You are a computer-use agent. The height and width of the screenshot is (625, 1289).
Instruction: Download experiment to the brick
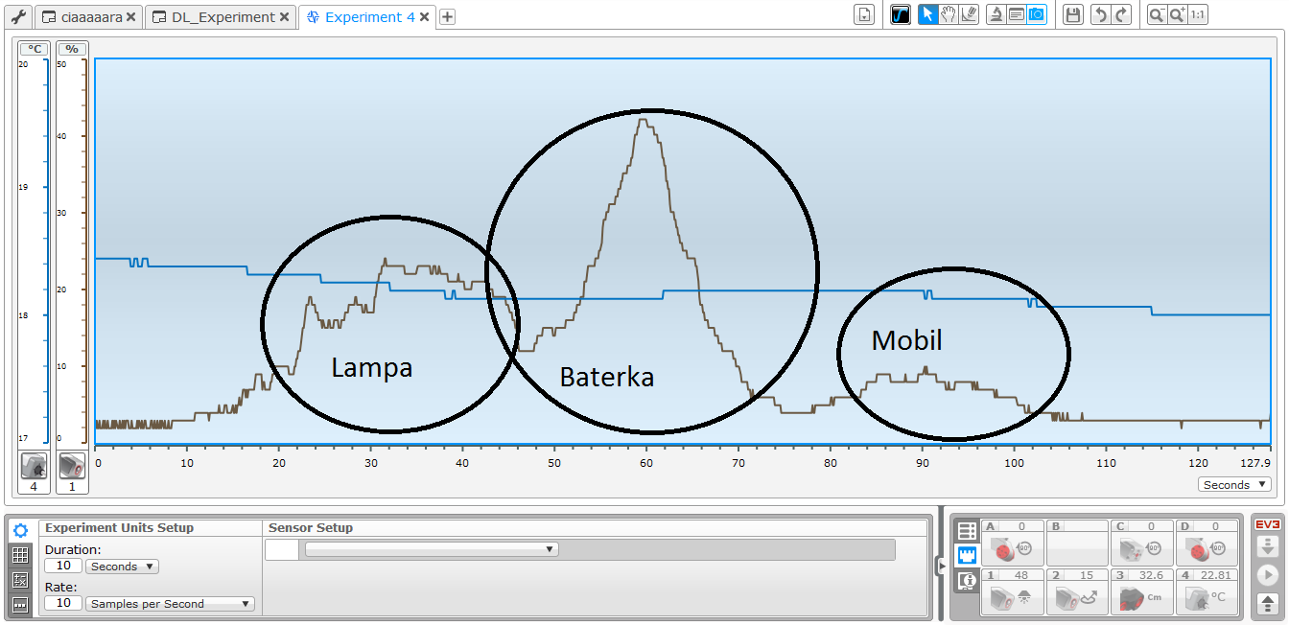[x=1268, y=547]
